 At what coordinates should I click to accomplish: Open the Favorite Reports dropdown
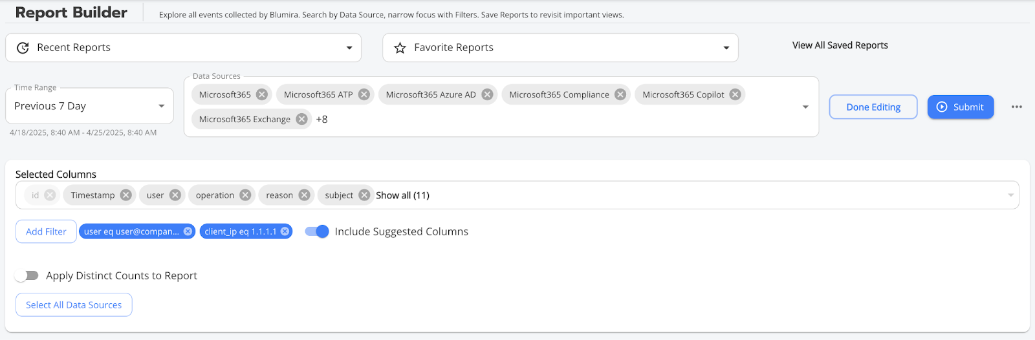pos(560,48)
